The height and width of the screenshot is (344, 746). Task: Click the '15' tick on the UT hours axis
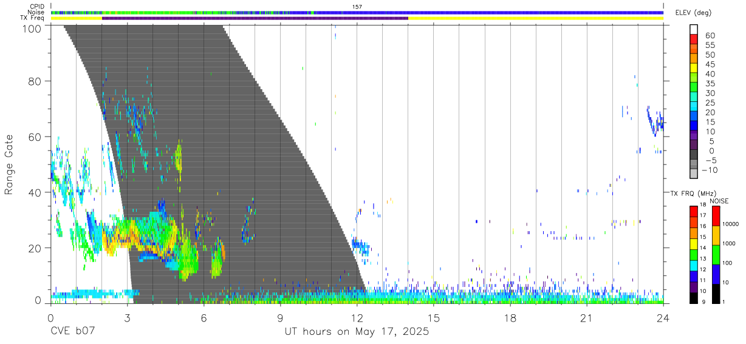(434, 319)
